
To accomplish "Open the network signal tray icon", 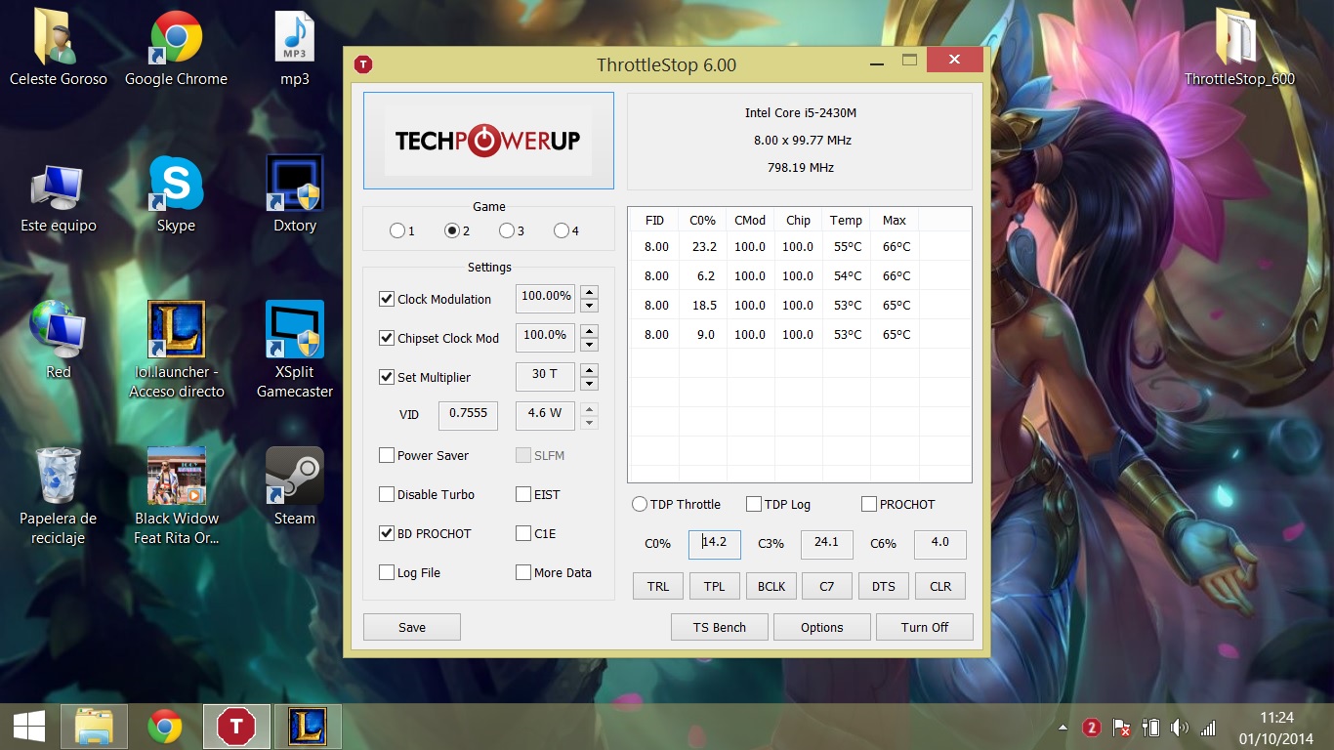I will (x=1208, y=729).
